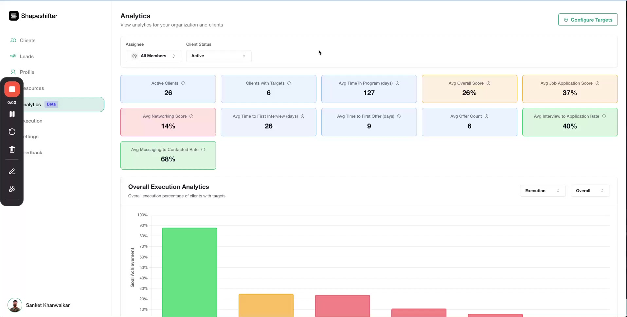Stop the screen recording
This screenshot has width=627, height=317.
pyautogui.click(x=12, y=89)
